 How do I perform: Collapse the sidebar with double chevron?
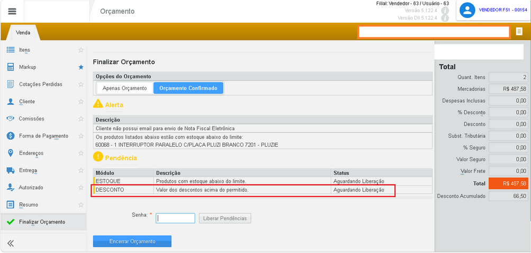pyautogui.click(x=11, y=243)
